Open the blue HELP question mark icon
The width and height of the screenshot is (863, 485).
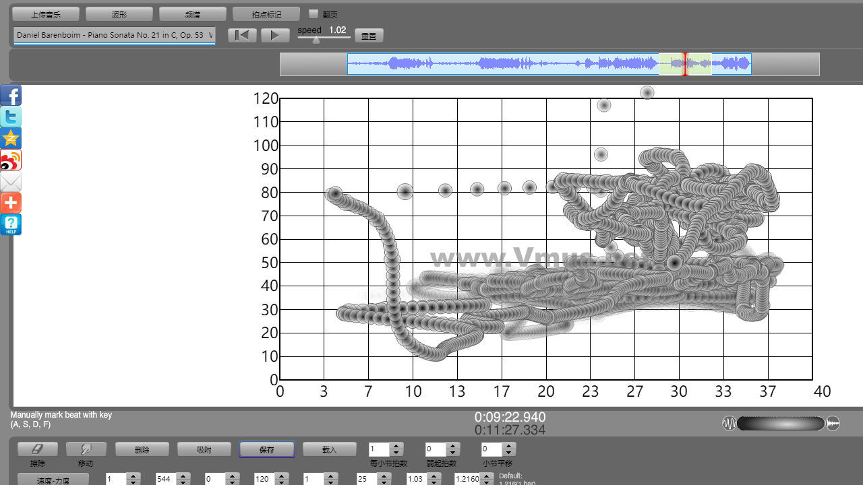click(11, 224)
